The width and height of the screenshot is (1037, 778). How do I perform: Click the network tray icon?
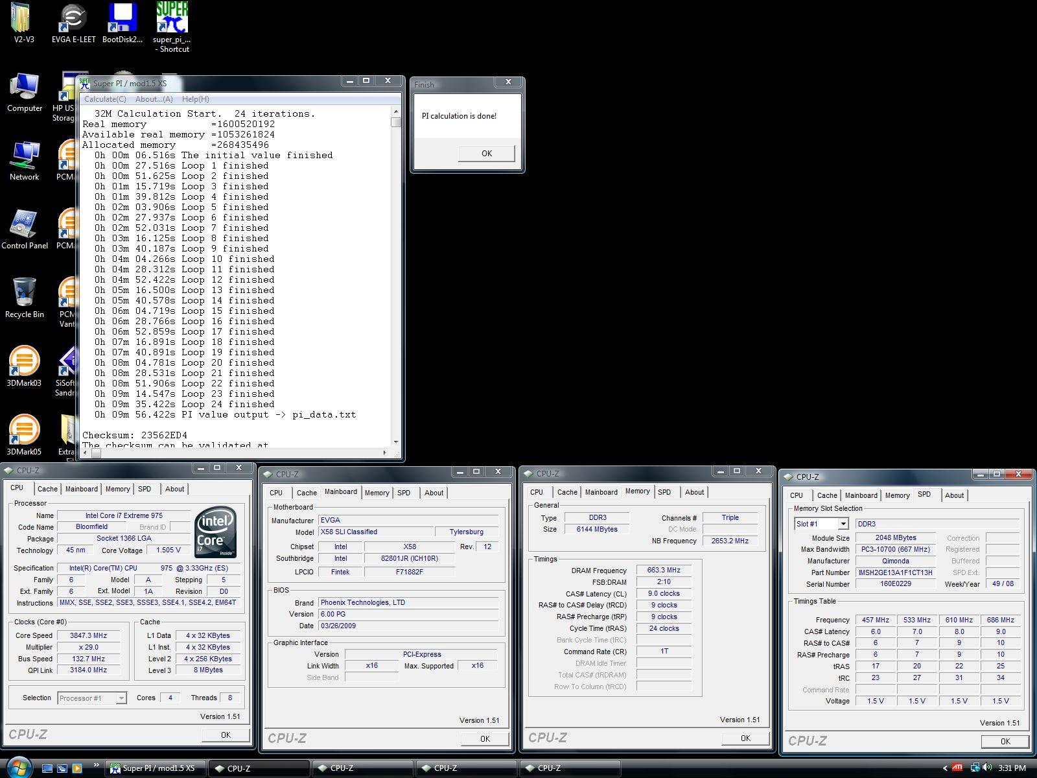point(975,768)
